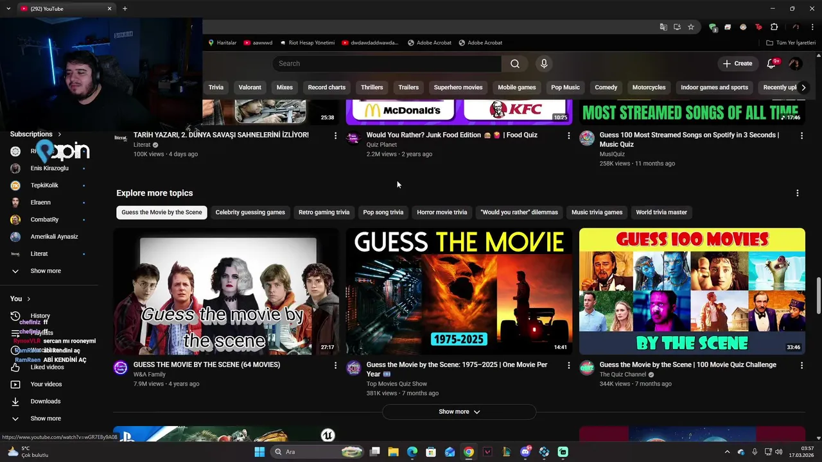Open the 64 MOVIES video thumbnail

coord(226,291)
